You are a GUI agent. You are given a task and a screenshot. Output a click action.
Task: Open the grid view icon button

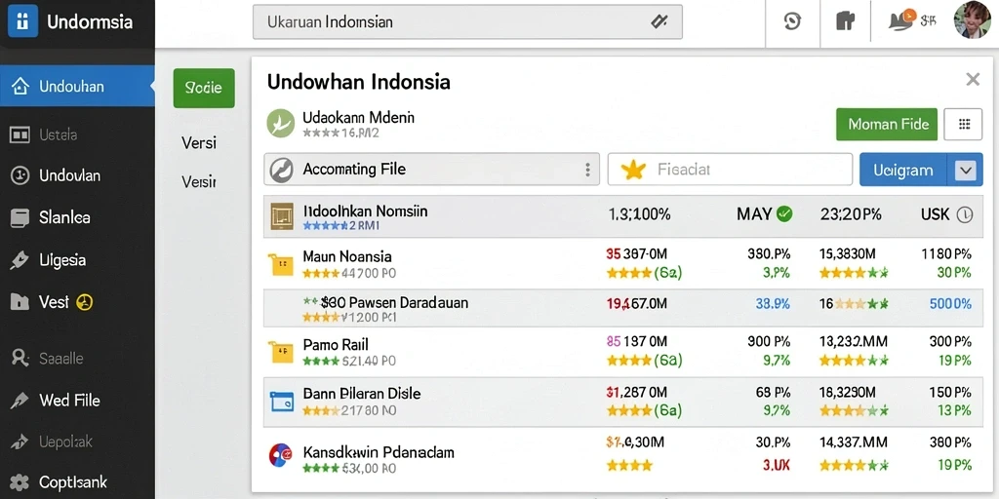click(963, 124)
